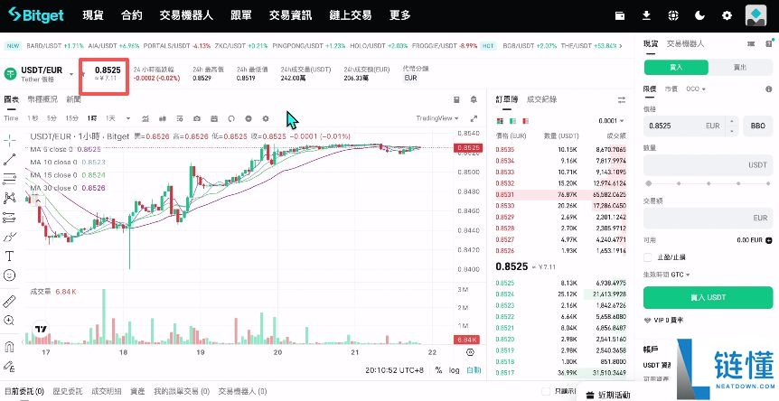Select 15分 timeframe
779x401 pixels.
coord(72,118)
